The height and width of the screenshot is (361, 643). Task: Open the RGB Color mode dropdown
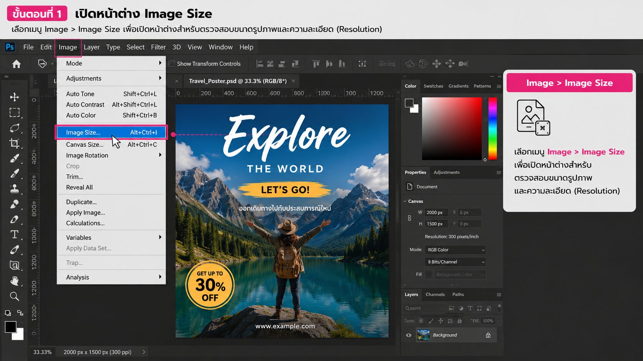[x=455, y=250]
